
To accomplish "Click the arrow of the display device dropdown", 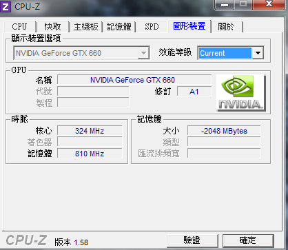I will point(143,53).
